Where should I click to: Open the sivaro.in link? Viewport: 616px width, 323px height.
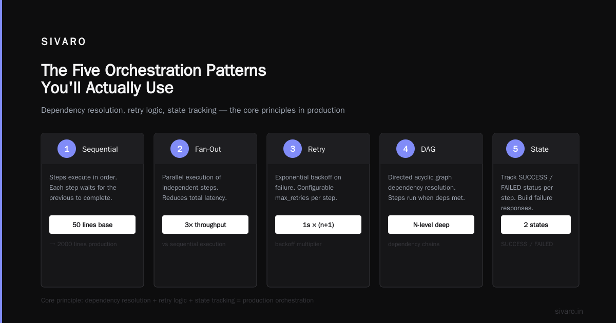coord(569,311)
